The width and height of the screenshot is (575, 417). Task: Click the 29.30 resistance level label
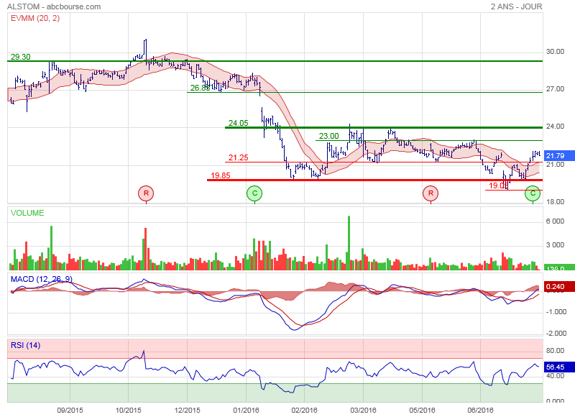(x=21, y=57)
